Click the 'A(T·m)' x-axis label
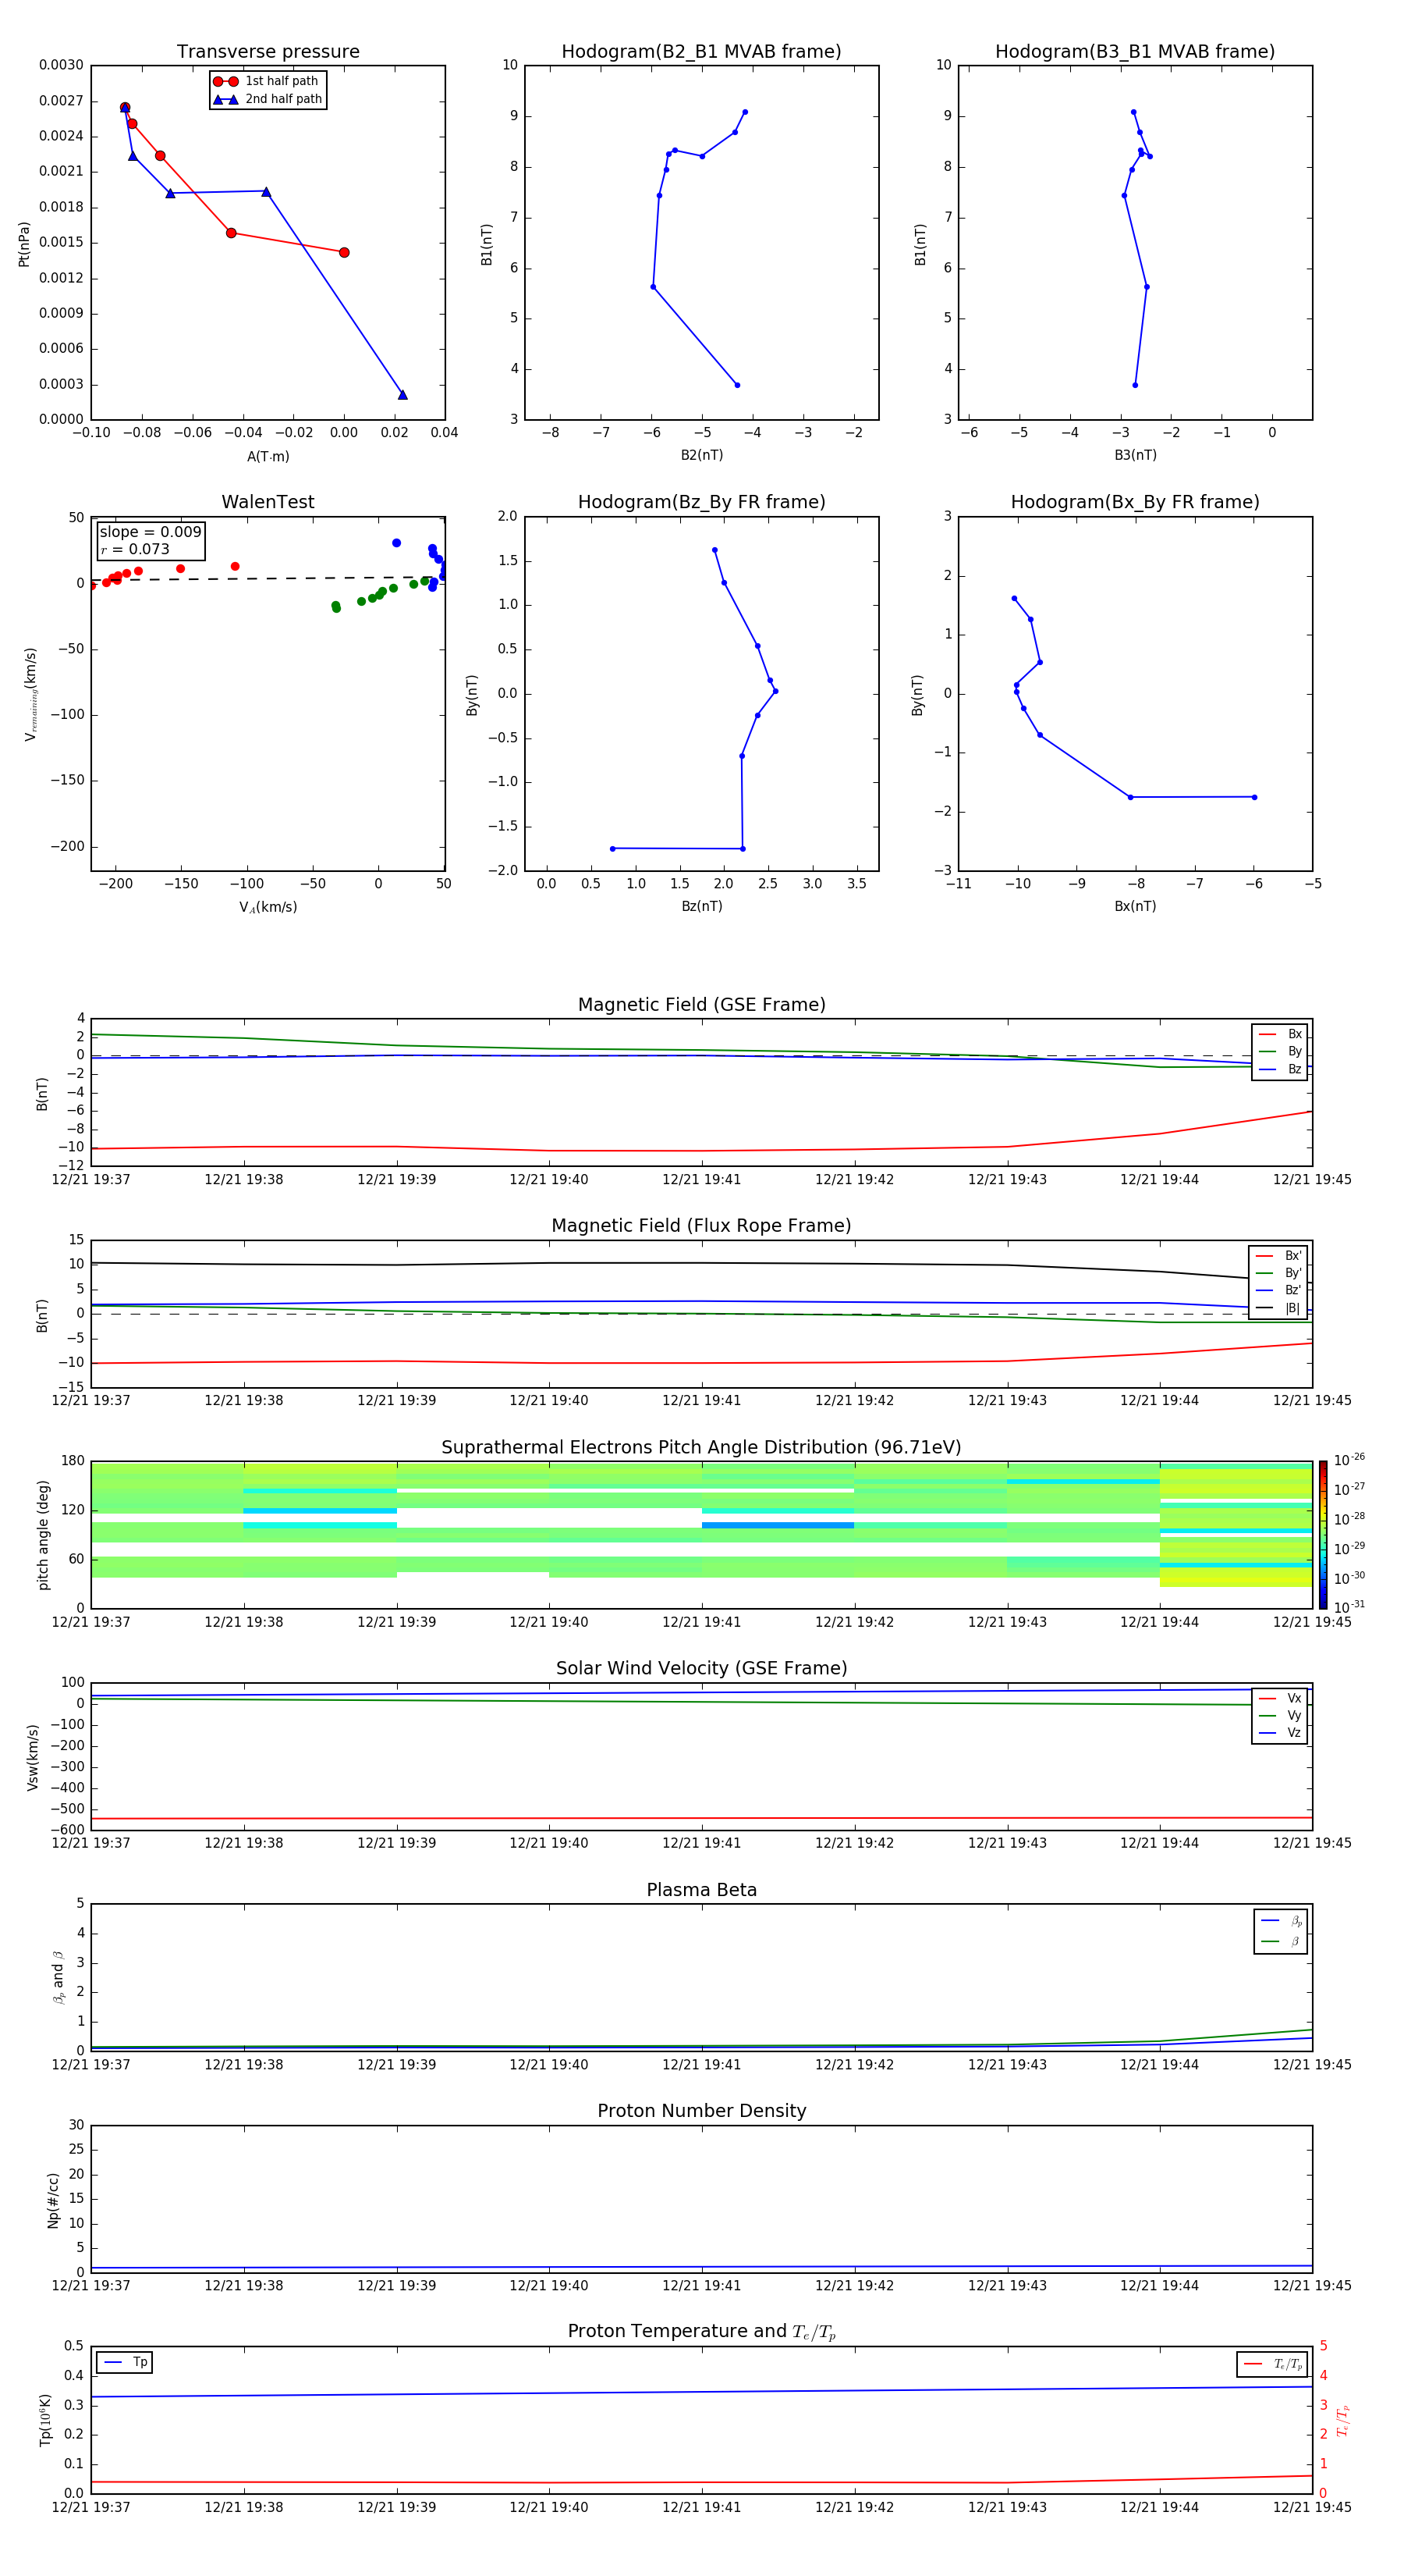Image resolution: width=1404 pixels, height=2576 pixels. (268, 456)
